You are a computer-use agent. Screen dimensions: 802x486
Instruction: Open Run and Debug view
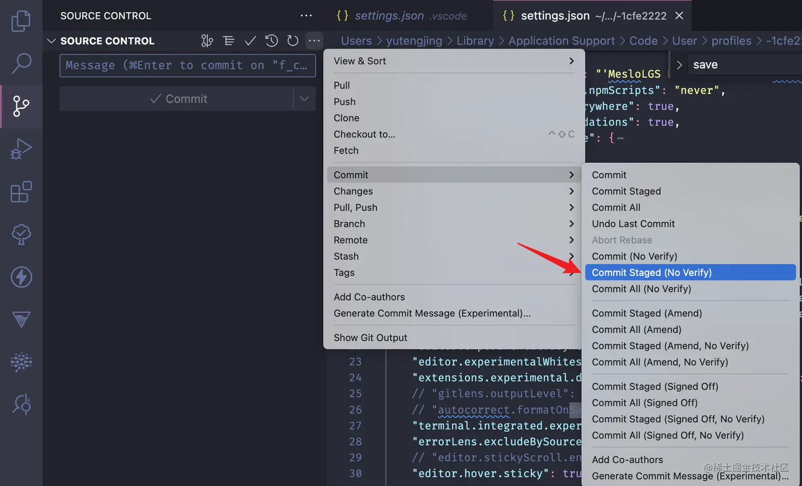[21, 149]
